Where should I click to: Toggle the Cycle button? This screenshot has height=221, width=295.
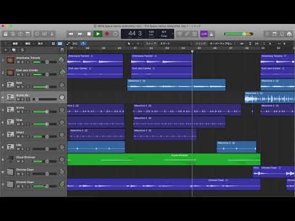click(116, 34)
